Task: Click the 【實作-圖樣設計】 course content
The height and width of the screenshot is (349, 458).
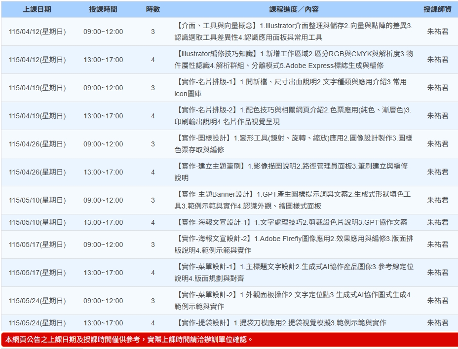Action: 294,144
